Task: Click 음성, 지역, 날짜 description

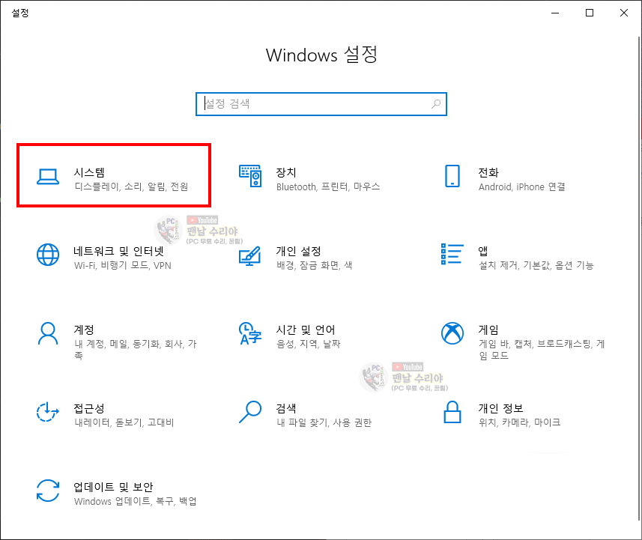Action: [x=309, y=344]
